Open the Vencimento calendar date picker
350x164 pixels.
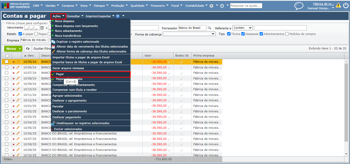click(x=42, y=28)
